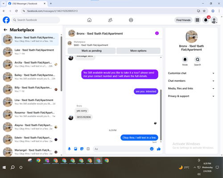Screen dimensions: 223x178
Task: Open conversation information purple icon
Action: [157, 33]
